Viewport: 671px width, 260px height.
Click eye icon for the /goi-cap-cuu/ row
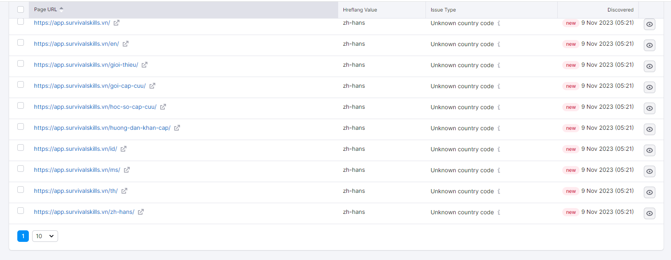[x=650, y=87]
